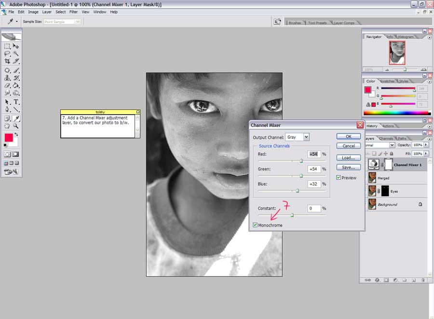Screen dimensions: 434x319
Task: Open the Filter menu
Action: click(73, 12)
